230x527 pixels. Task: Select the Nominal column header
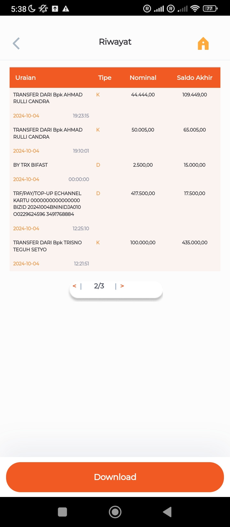click(143, 78)
